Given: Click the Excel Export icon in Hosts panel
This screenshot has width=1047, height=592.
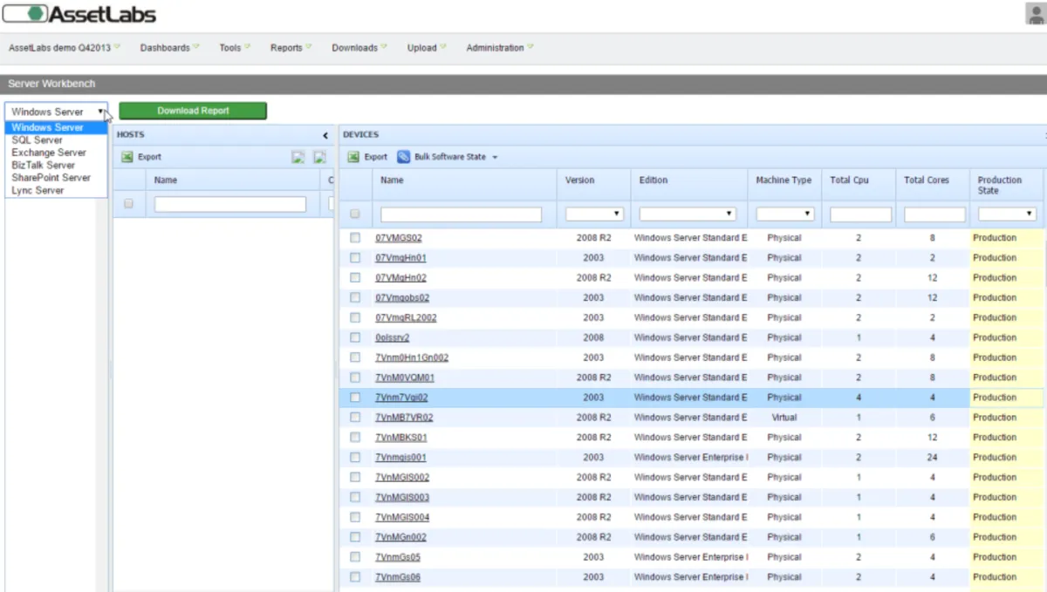Looking at the screenshot, I should [127, 157].
